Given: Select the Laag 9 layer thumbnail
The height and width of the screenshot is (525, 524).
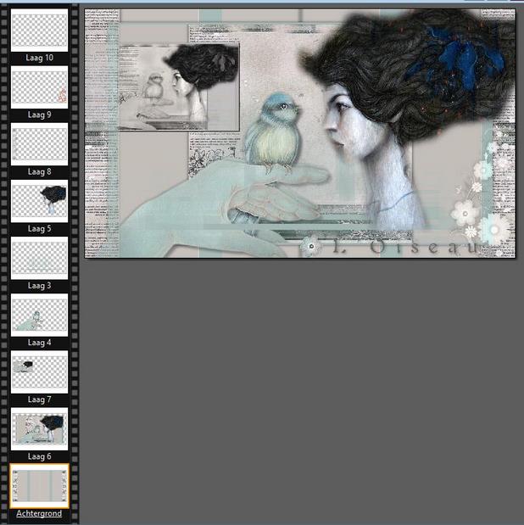Looking at the screenshot, I should pos(39,87).
